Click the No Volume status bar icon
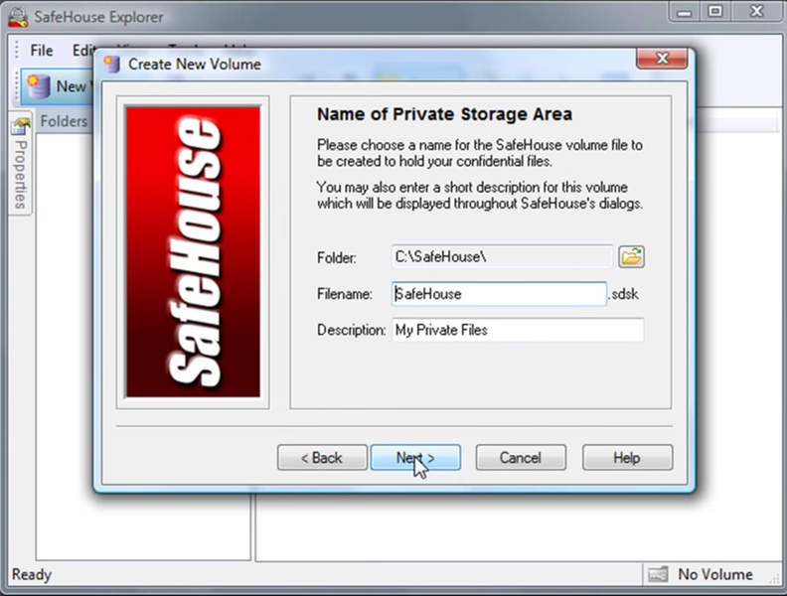 (658, 574)
